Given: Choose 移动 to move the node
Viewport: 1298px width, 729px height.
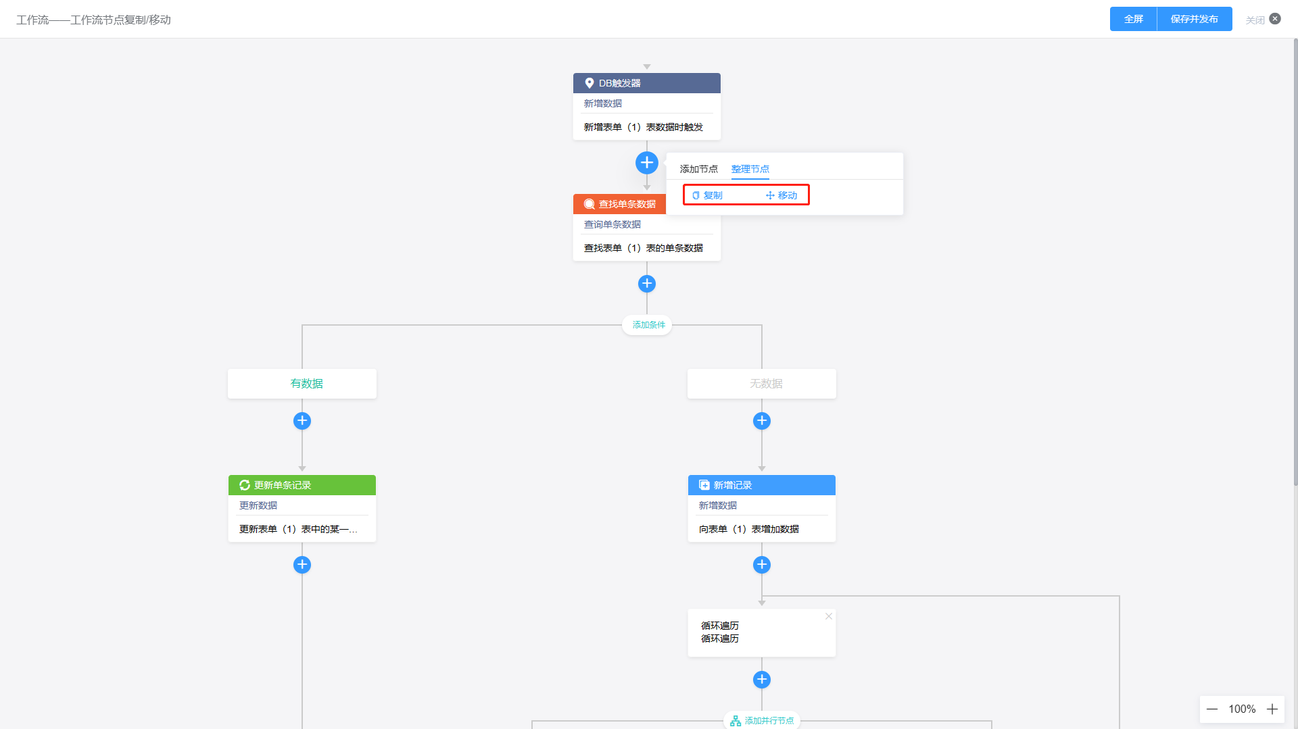Looking at the screenshot, I should tap(782, 195).
